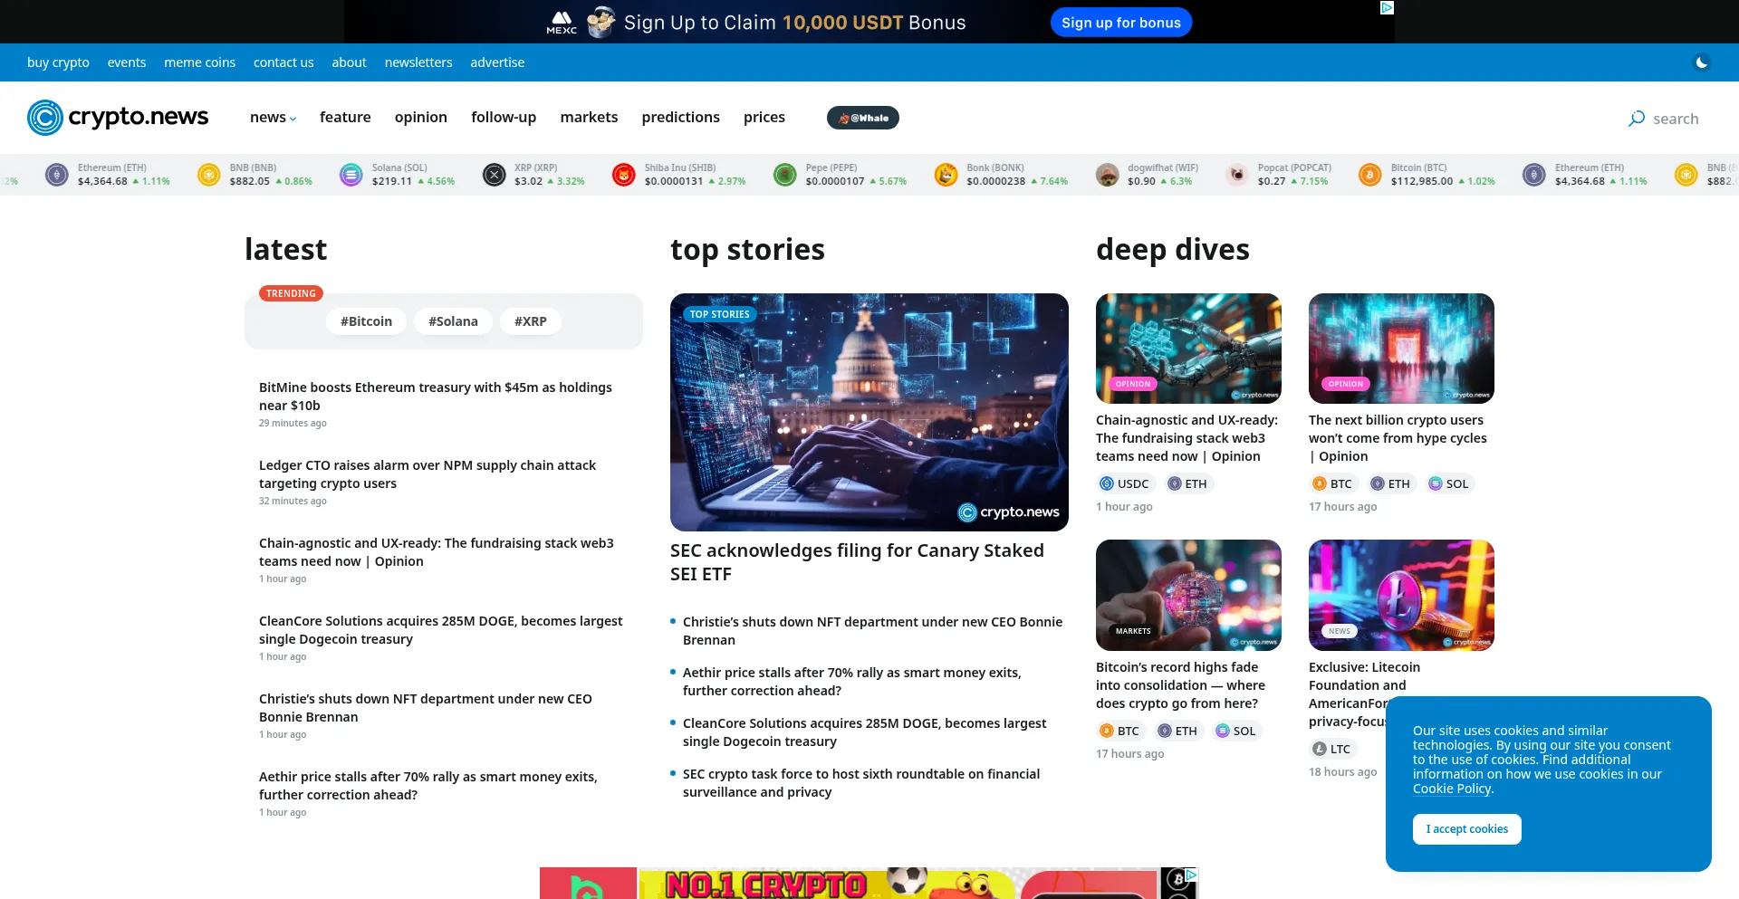View the prices page
Viewport: 1739px width, 899px height.
coord(764,118)
